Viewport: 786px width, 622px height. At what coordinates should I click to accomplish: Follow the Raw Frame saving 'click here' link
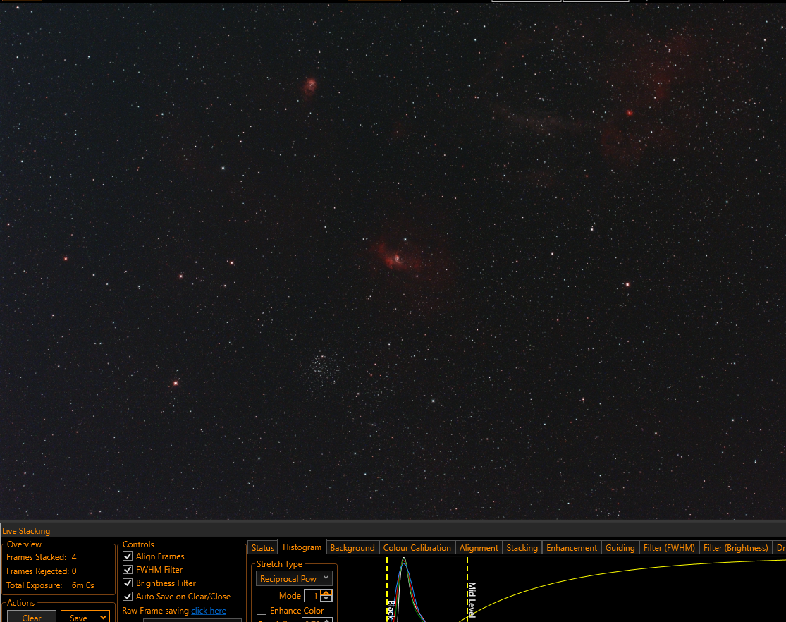coord(209,611)
